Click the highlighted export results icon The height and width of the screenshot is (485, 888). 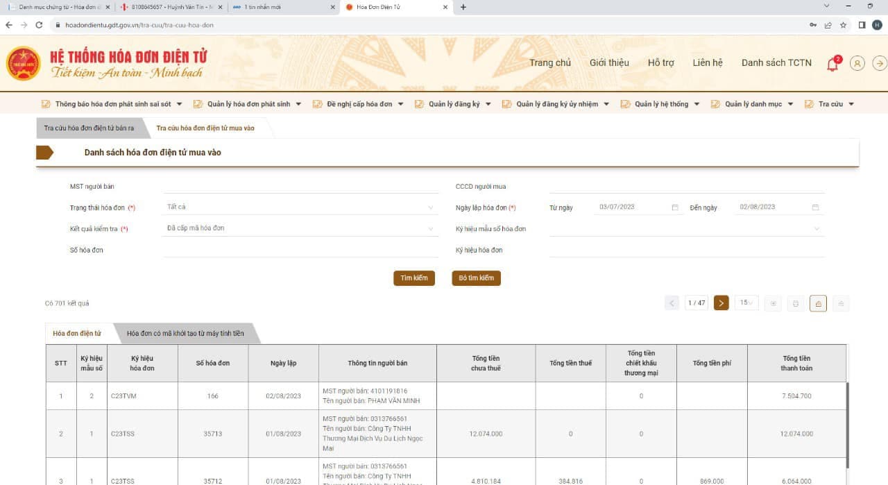(819, 303)
